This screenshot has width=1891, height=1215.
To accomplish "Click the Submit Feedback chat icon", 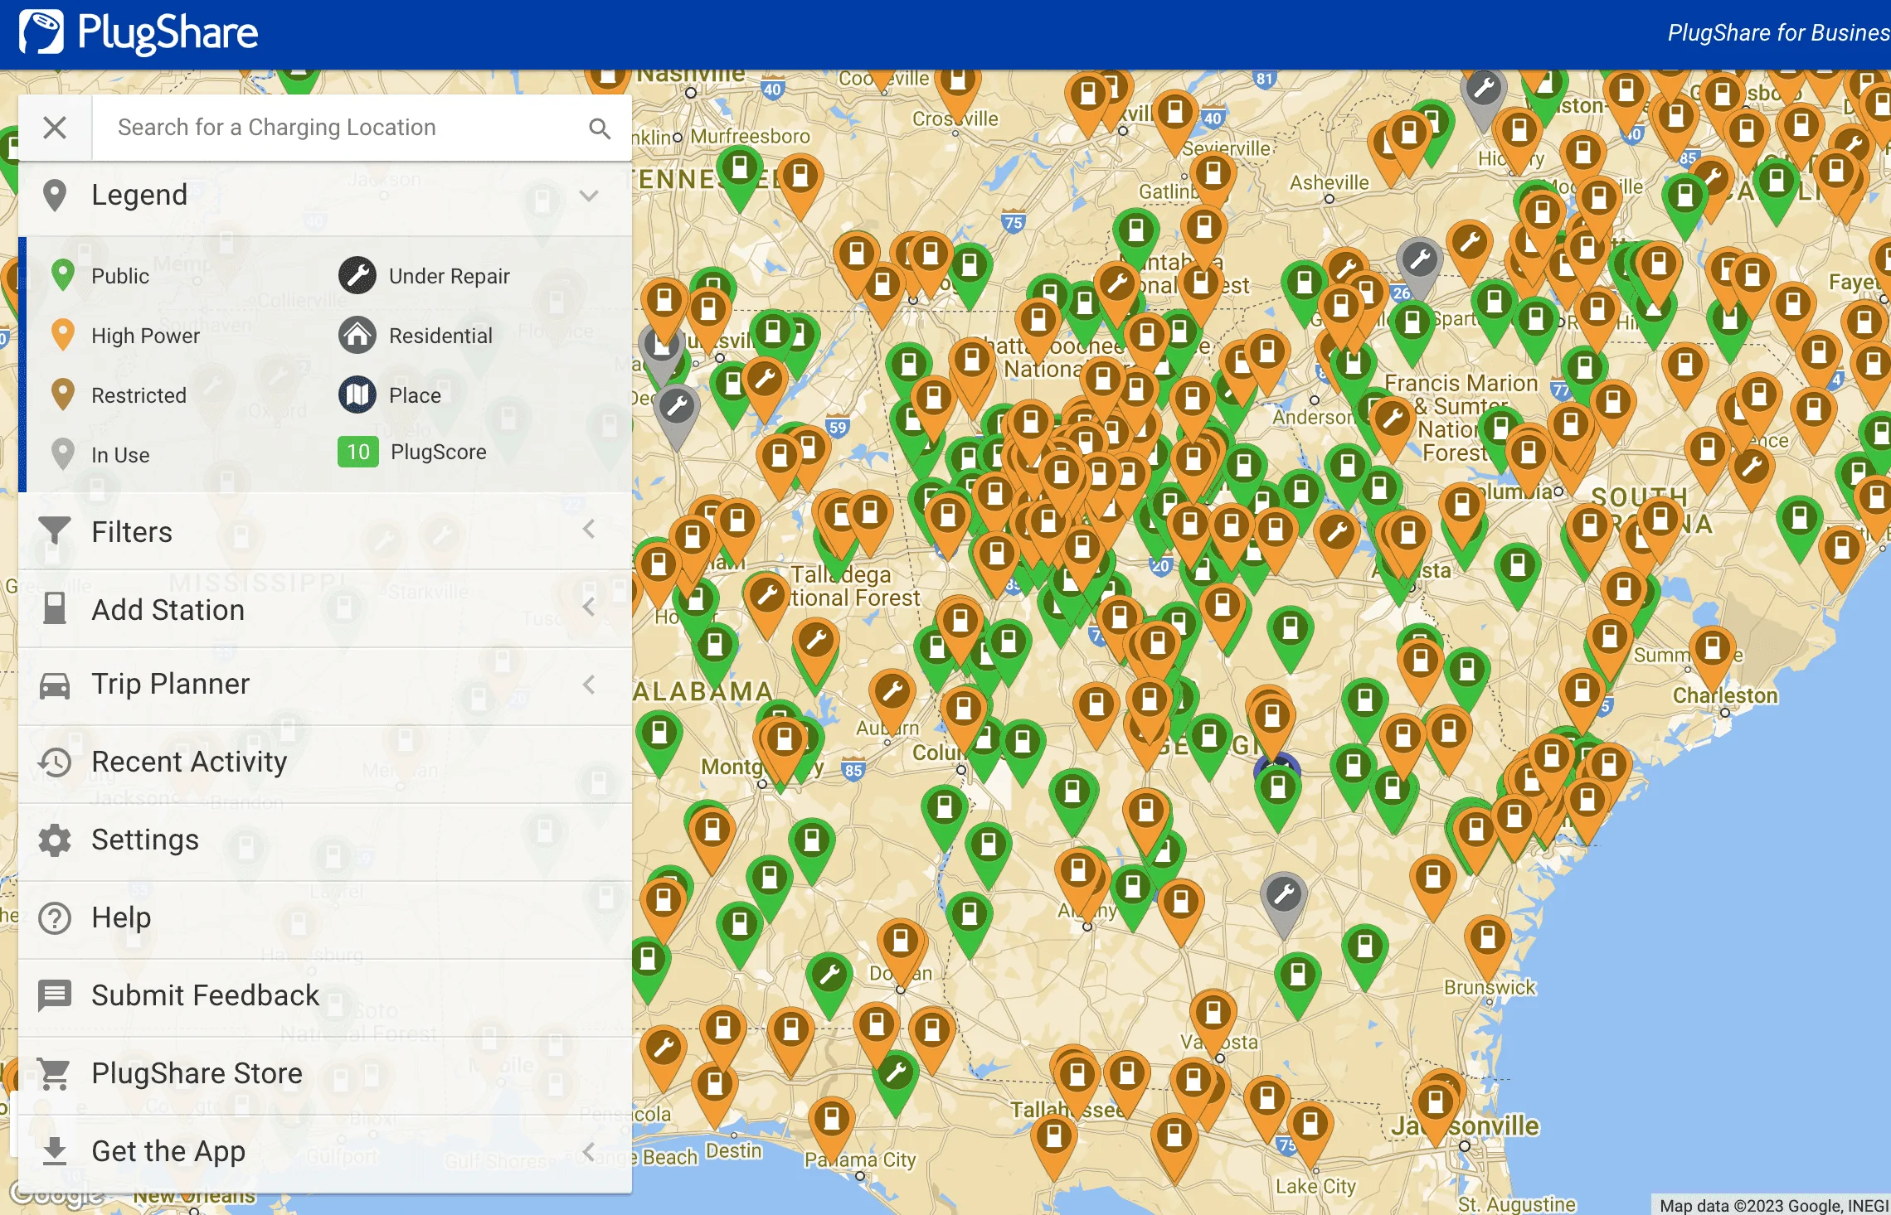I will pos(55,995).
